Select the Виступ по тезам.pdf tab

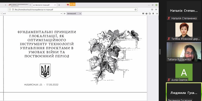[43, 5]
